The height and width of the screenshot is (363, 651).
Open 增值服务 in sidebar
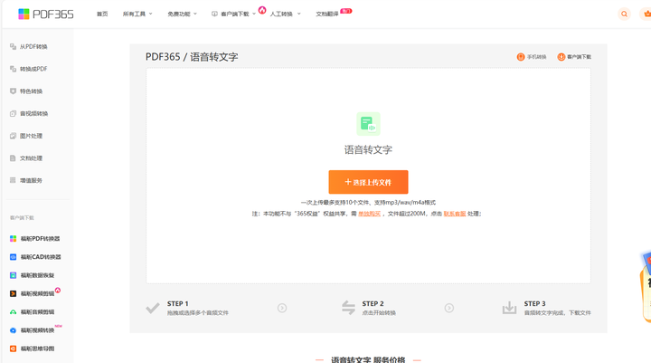coord(31,180)
